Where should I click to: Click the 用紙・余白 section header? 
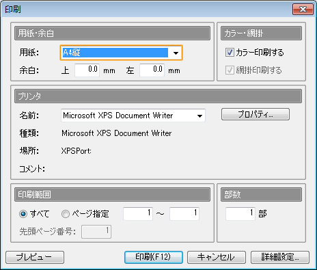tap(112, 33)
